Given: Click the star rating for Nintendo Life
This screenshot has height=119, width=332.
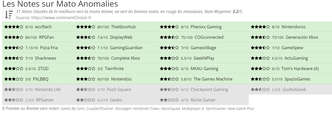Looking at the screenshot, I should [14, 89].
